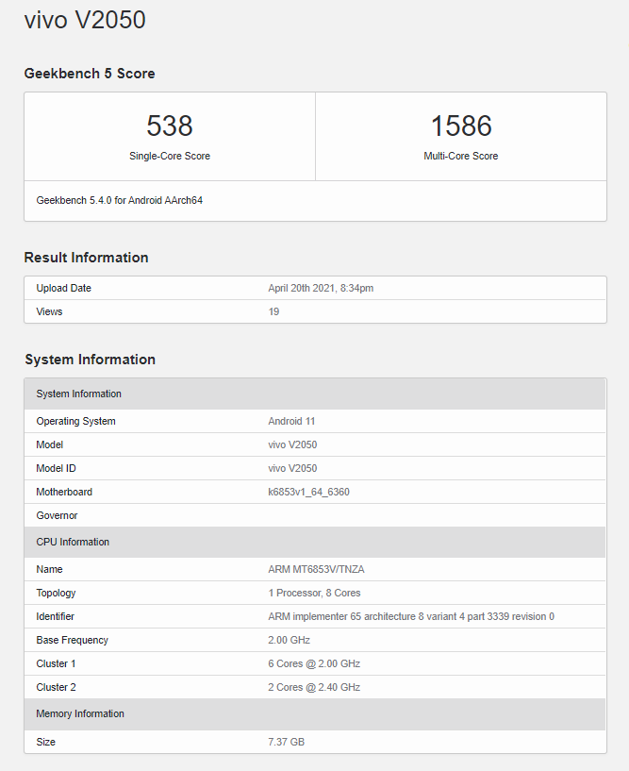Select the ARM MT6853V/TNZA value
Screen dimensions: 629x771
coord(317,569)
